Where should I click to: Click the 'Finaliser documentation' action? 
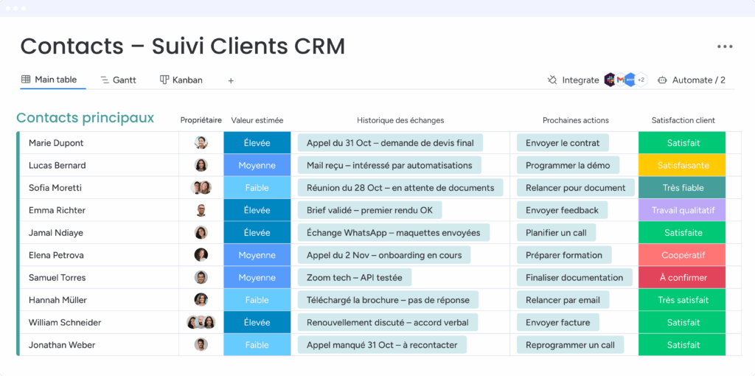click(x=574, y=277)
